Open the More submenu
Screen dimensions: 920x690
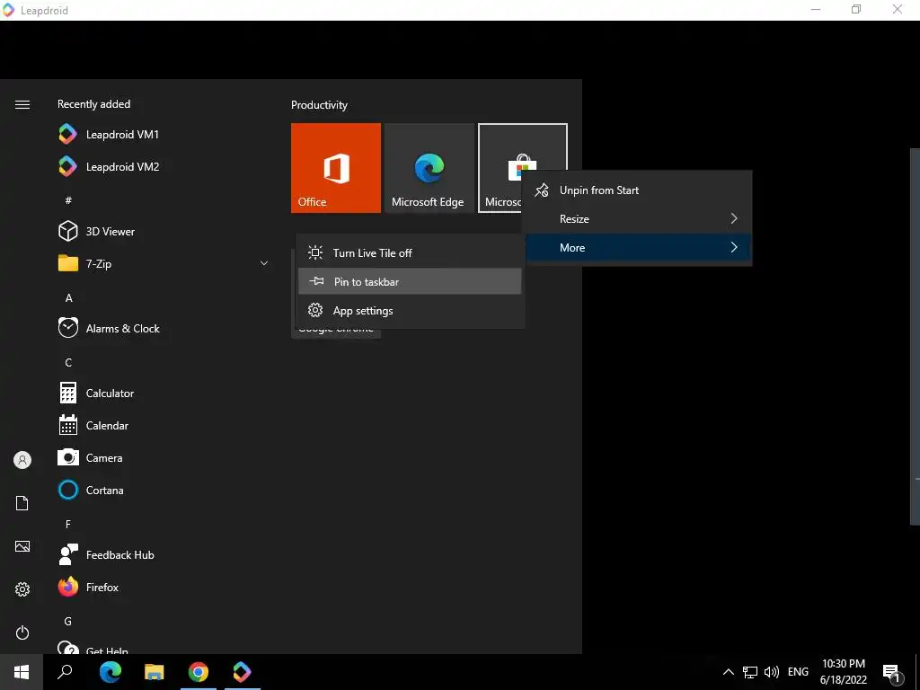pos(639,248)
